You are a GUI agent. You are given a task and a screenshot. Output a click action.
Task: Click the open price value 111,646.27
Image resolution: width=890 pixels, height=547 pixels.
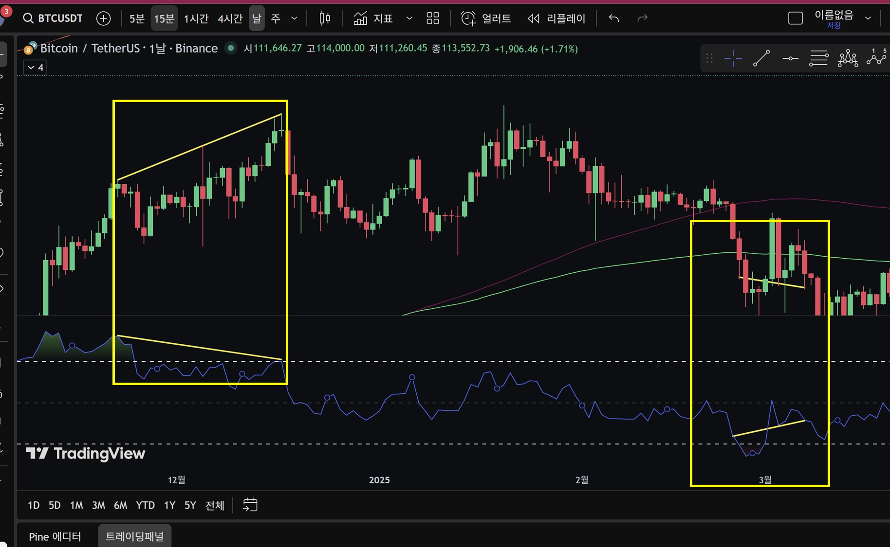(278, 49)
